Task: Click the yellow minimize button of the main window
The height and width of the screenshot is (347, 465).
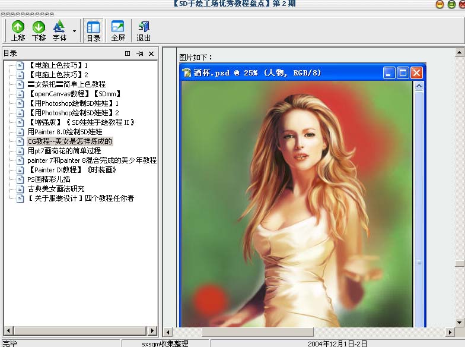Action: [439, 4]
